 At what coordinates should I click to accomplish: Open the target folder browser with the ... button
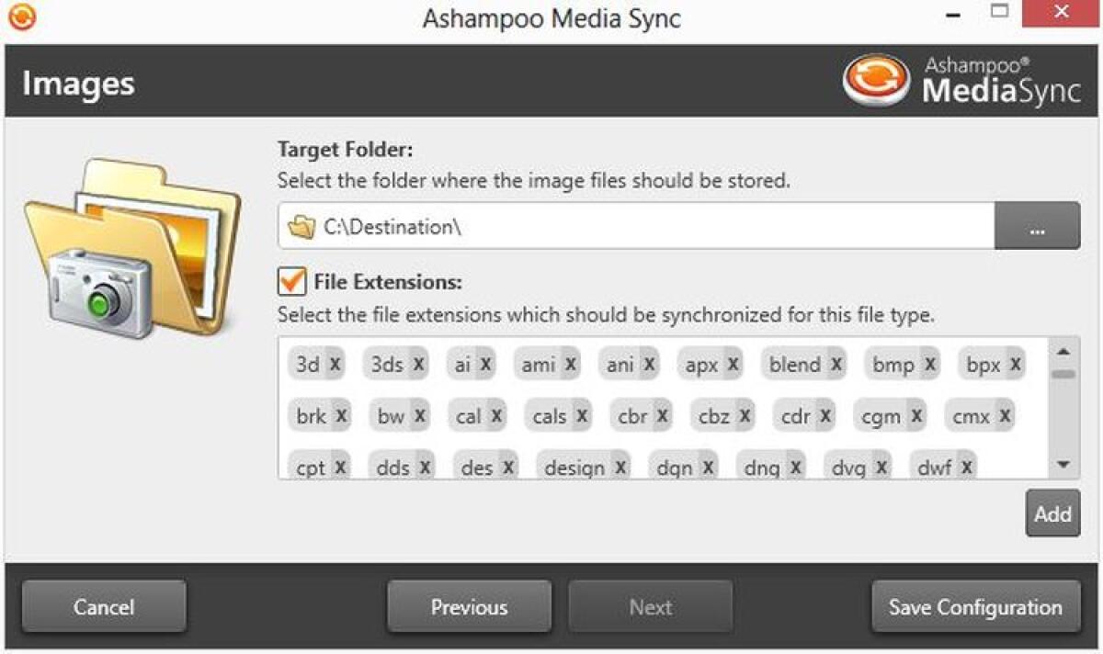(1036, 226)
